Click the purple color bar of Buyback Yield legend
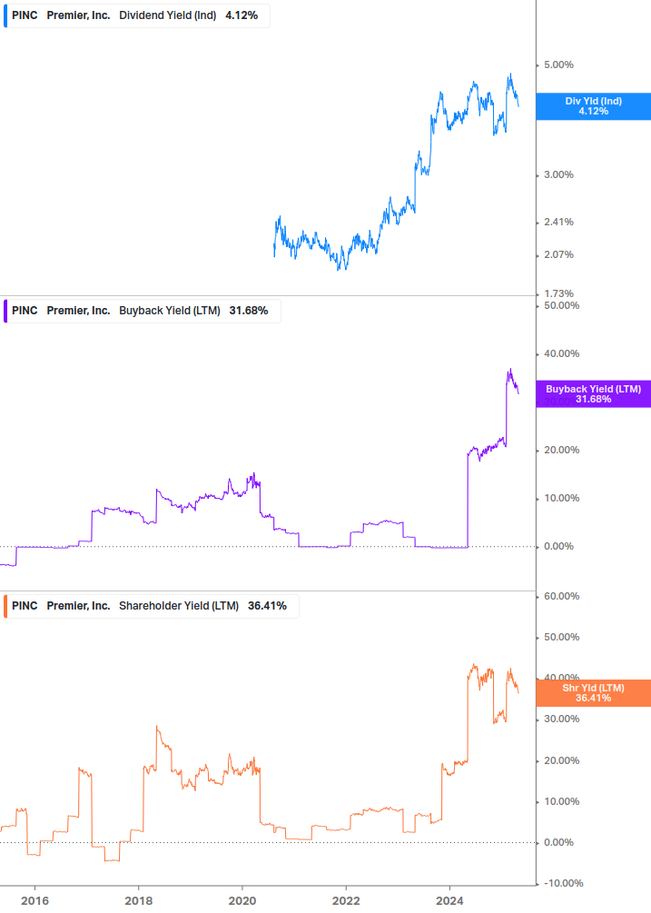Screen dimensions: 651x913 click(x=5, y=311)
